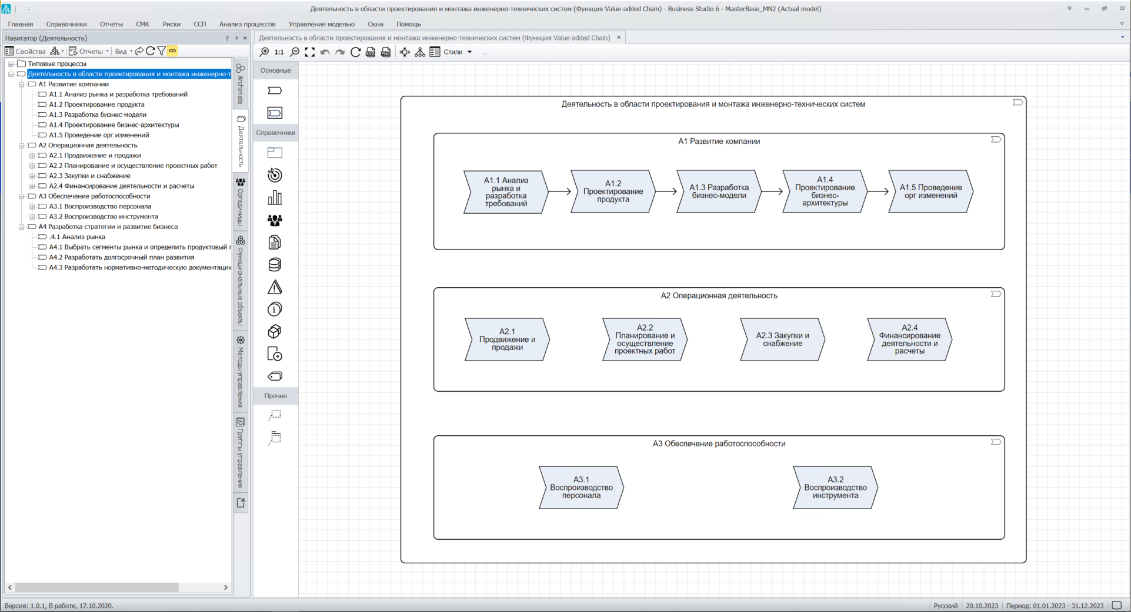Screen dimensions: 1131x612
Task: Expand the Типовые процессы tree folder
Action: coord(11,64)
